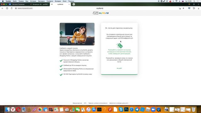Open Вводные данные footer link
201x113 pixels.
tap(77, 103)
